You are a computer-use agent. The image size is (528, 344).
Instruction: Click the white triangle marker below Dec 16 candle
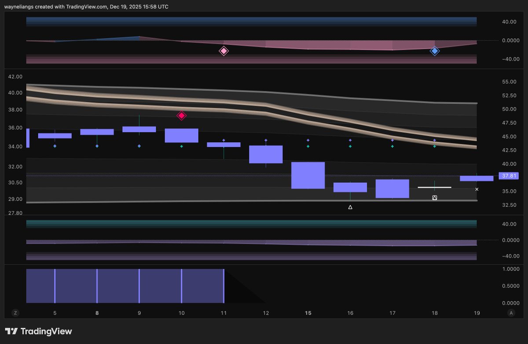[x=350, y=207]
